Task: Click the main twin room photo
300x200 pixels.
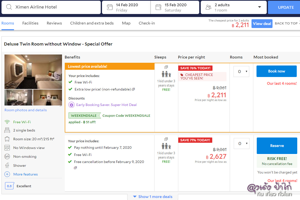Action: pos(33,72)
